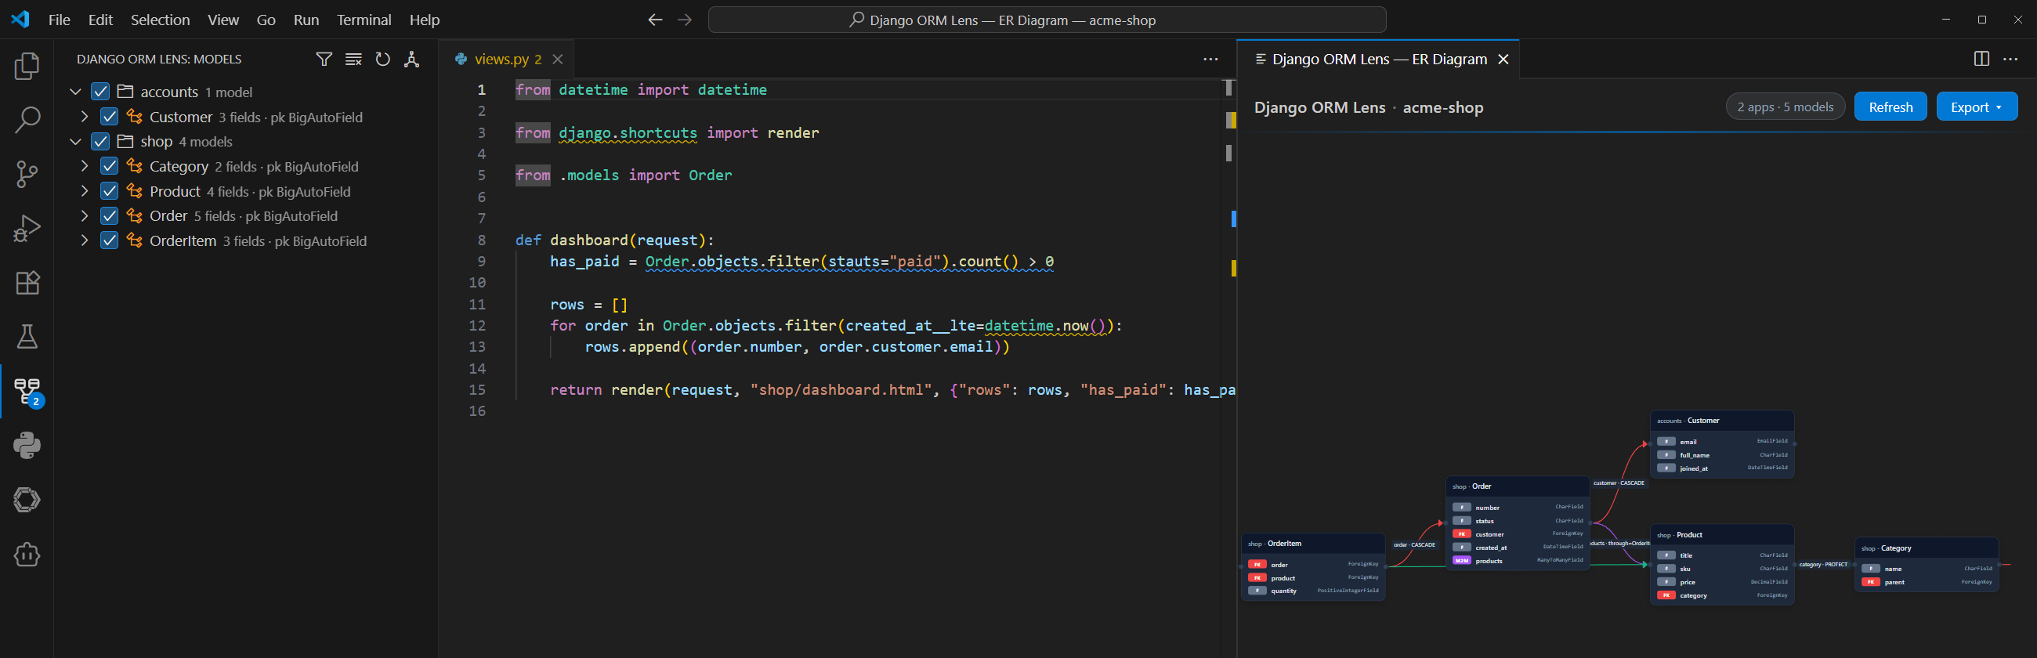Open more actions for ER Diagram panel
Viewport: 2037px width, 658px height.
point(2011,60)
